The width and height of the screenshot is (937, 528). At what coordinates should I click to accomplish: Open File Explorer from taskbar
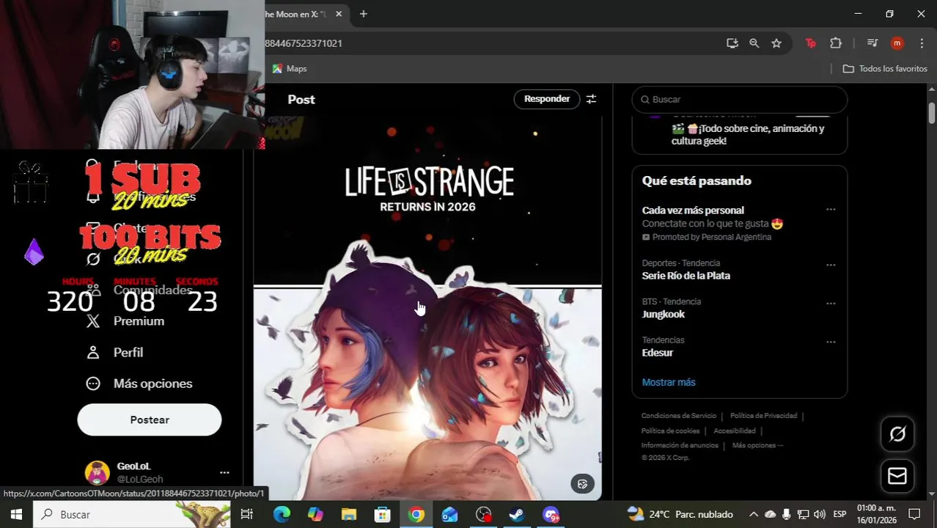348,514
